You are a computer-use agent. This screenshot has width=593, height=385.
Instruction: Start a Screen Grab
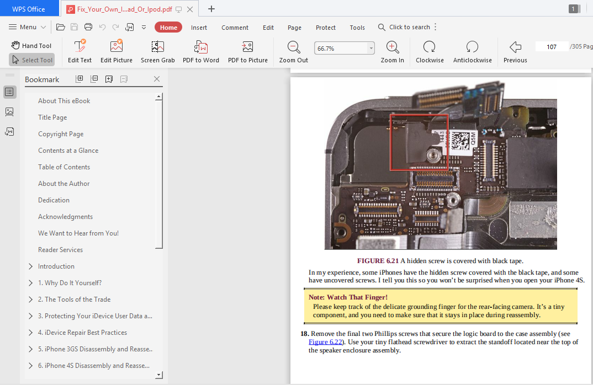(x=158, y=51)
